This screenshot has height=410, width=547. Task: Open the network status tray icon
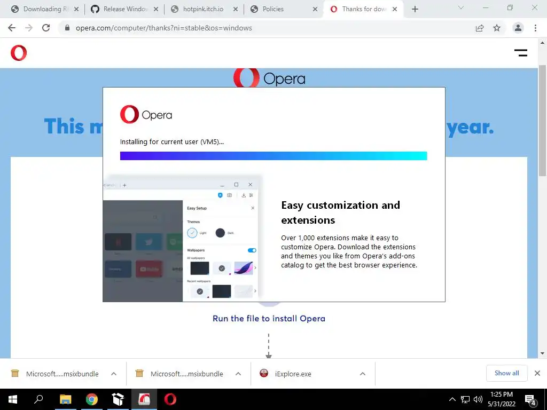[465, 399]
